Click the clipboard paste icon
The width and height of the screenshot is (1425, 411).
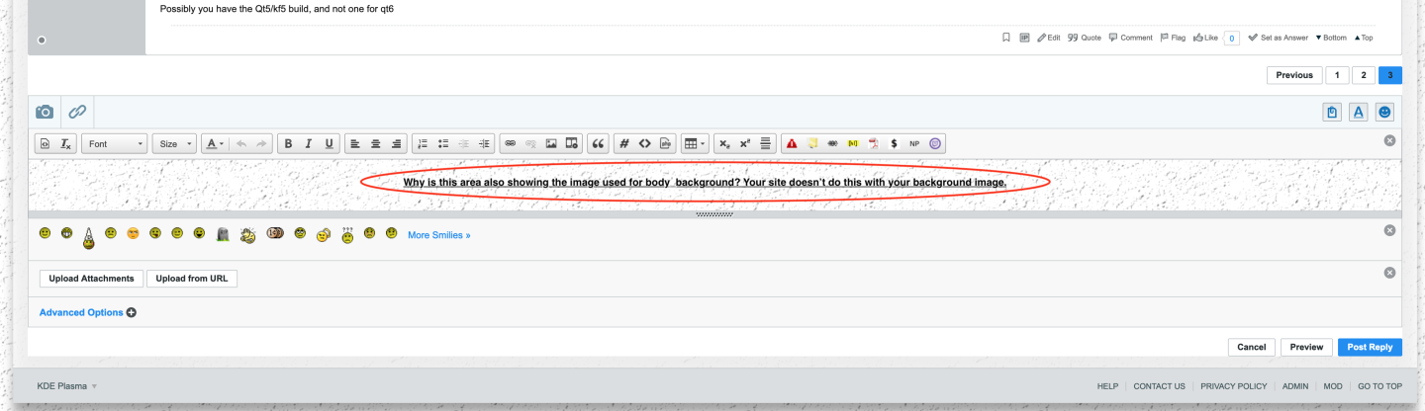tap(1332, 113)
